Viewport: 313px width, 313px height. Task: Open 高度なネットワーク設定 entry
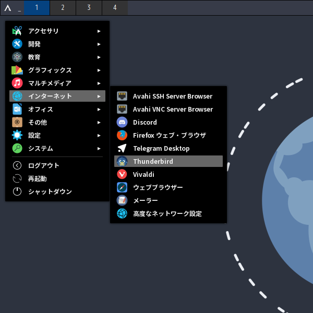point(167,213)
